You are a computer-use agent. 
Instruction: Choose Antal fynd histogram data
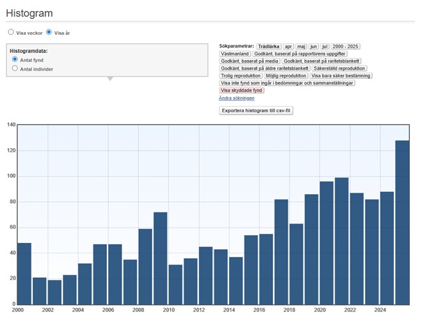[15, 59]
